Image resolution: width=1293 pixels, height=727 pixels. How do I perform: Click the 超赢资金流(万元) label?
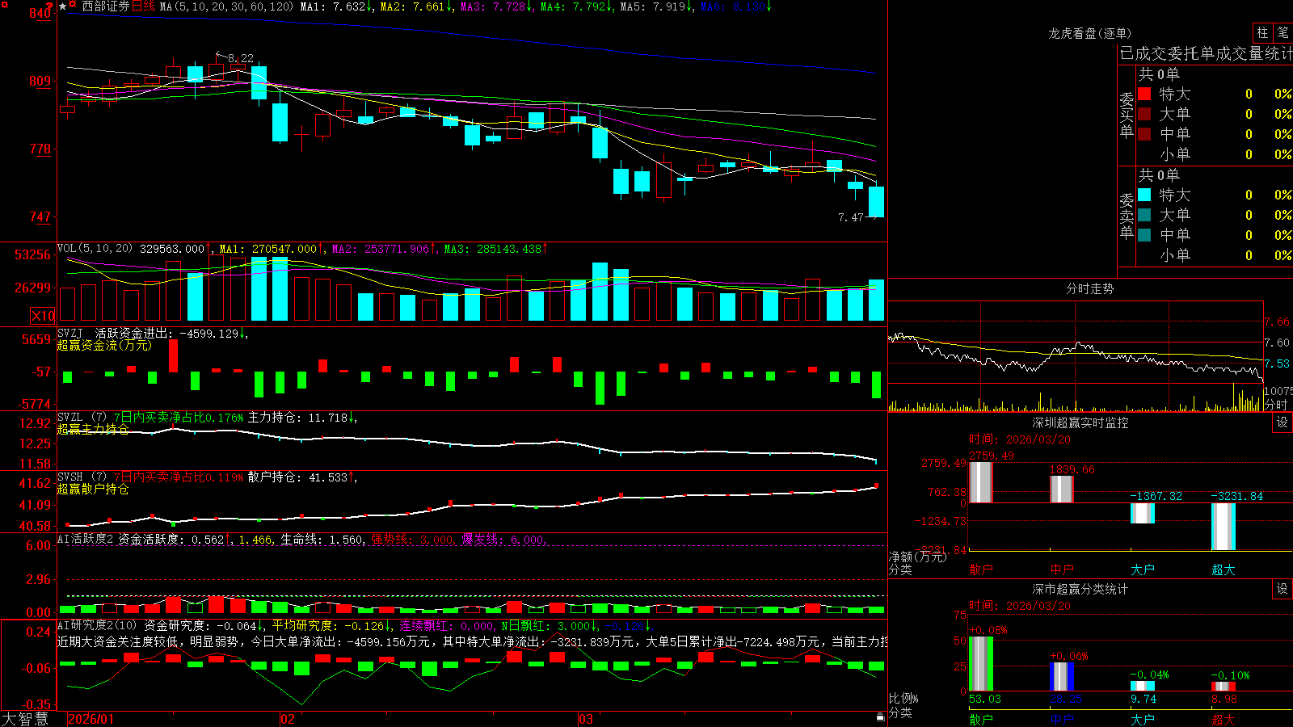click(104, 345)
